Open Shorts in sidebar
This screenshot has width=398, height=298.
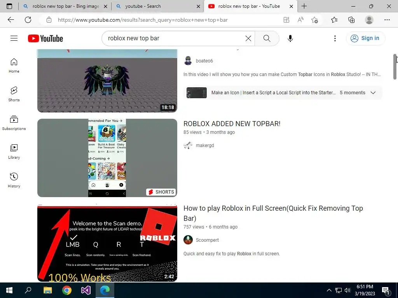pyautogui.click(x=14, y=94)
